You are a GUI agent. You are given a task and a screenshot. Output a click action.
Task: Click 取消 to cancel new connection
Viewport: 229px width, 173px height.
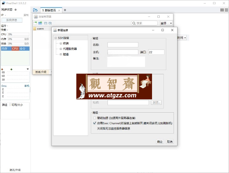(170, 142)
